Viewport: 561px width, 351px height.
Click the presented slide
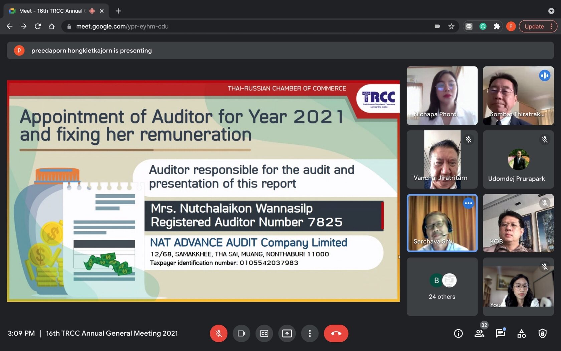(x=203, y=191)
